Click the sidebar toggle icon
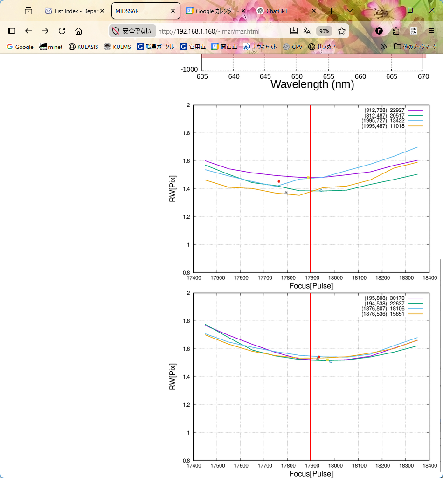The height and width of the screenshot is (478, 443). coord(12,31)
